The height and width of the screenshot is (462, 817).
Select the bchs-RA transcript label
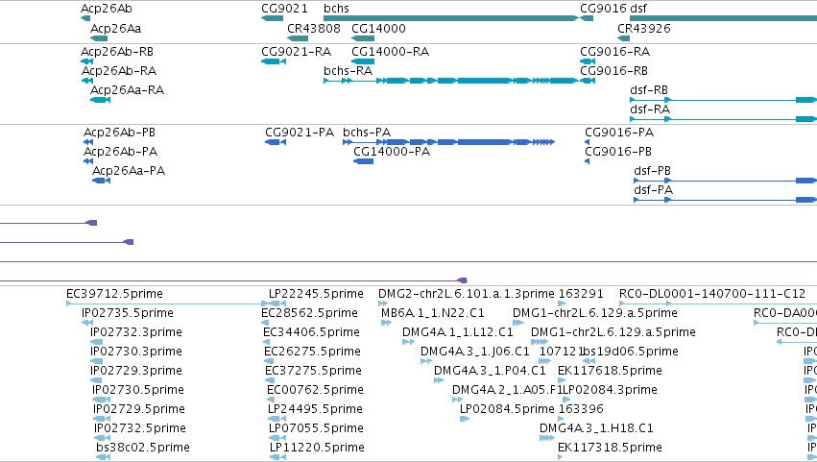coord(348,70)
